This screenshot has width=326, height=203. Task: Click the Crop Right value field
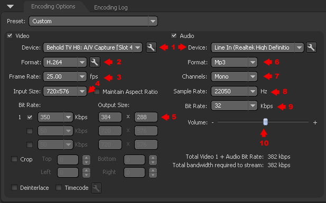click(134, 173)
